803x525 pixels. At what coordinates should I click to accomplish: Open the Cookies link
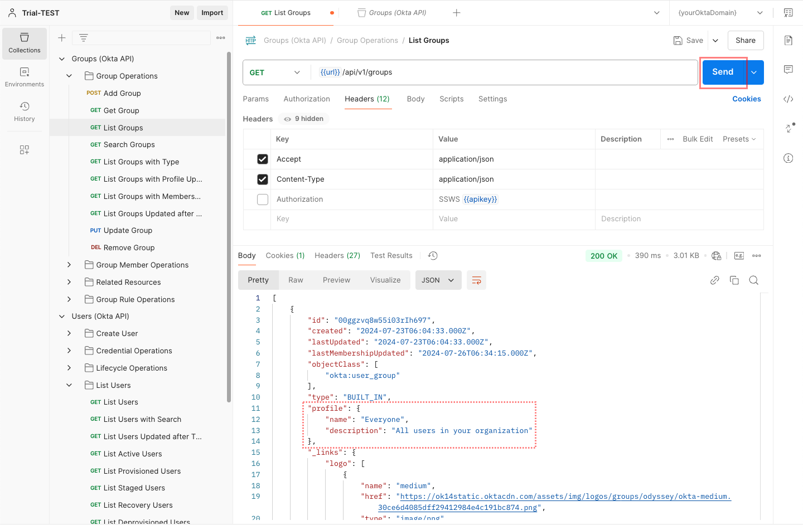(x=746, y=99)
